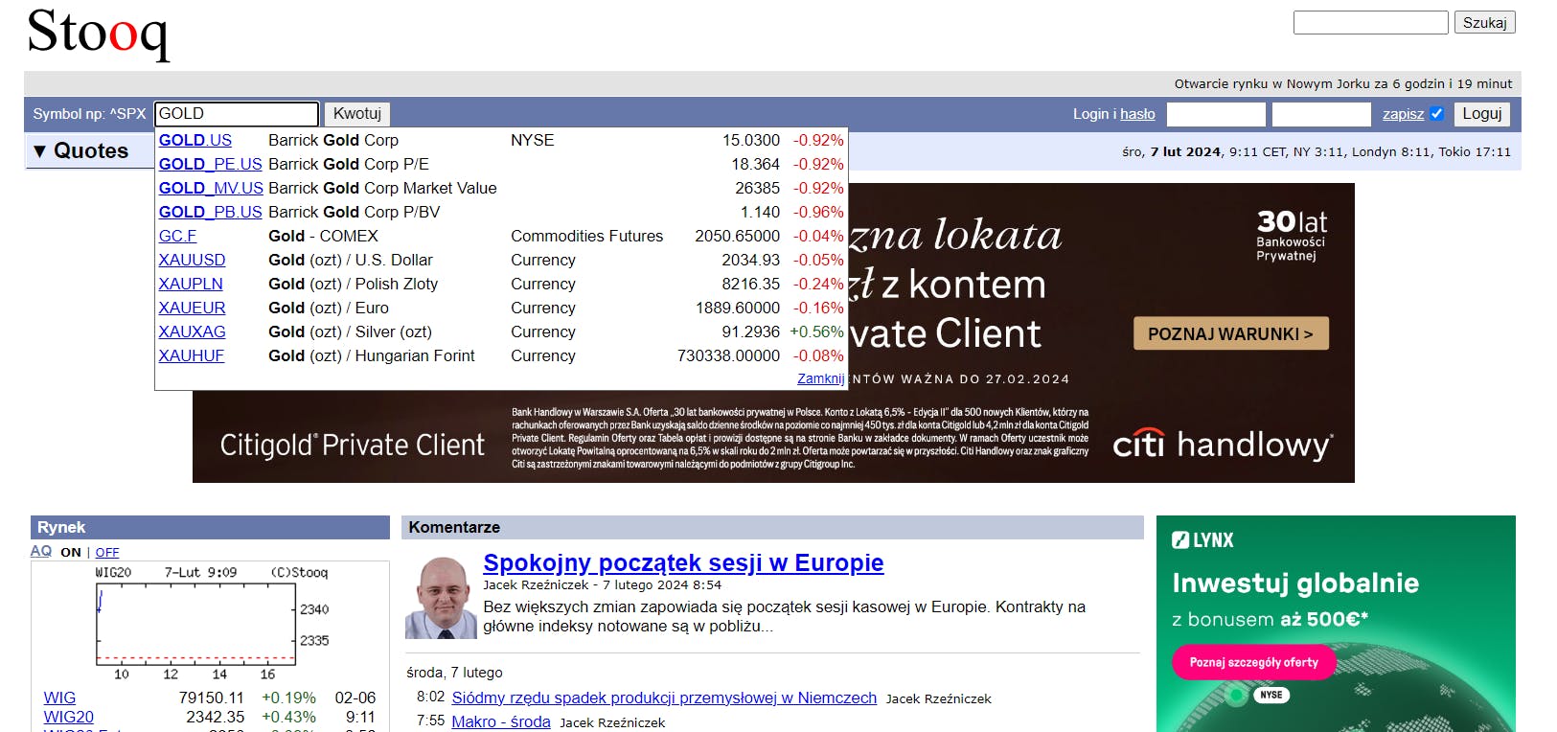
Task: Click the WIG20 intraday chart
Action: [x=212, y=622]
